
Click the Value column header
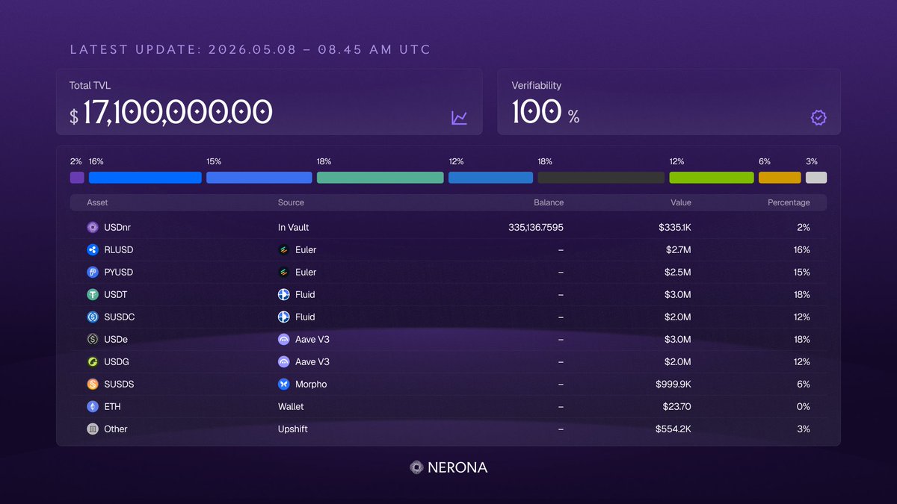tap(681, 202)
